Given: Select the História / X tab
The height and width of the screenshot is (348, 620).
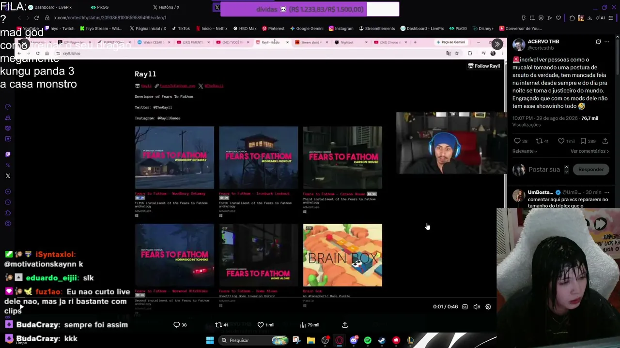Looking at the screenshot, I should [166, 7].
